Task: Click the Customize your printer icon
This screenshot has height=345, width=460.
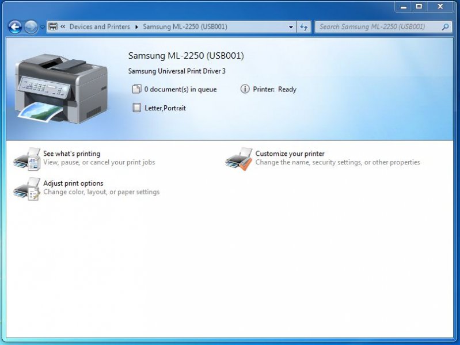Action: [238, 159]
